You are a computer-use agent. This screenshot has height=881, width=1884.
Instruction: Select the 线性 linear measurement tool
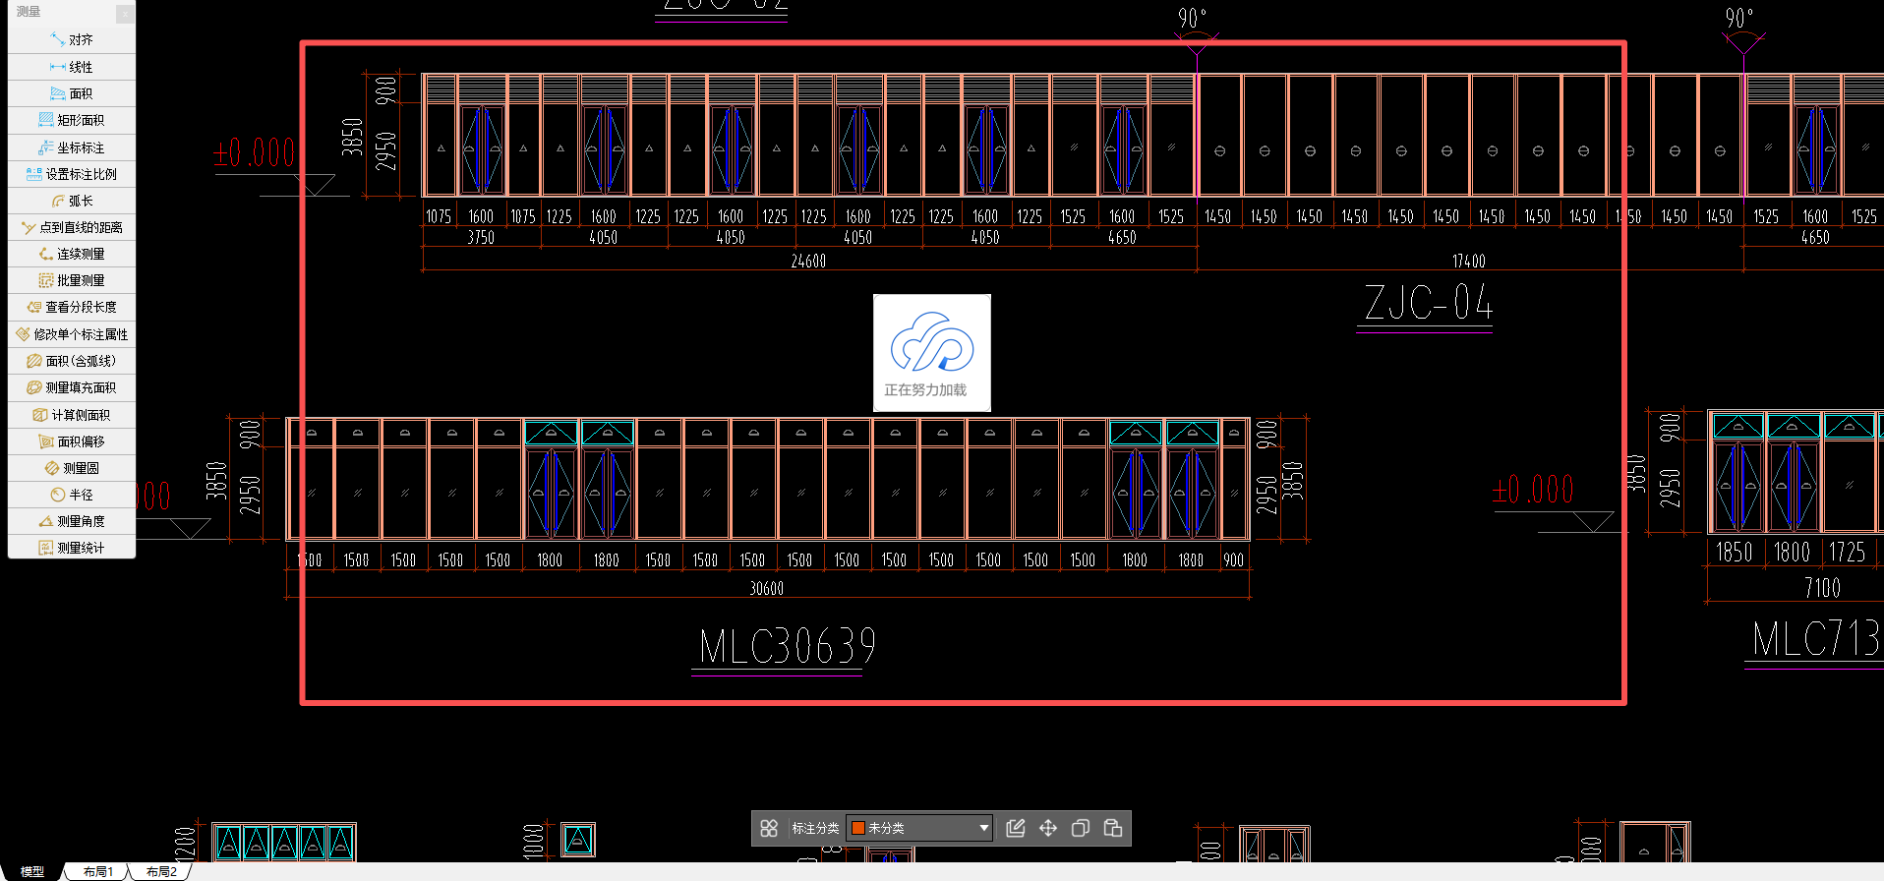[72, 67]
